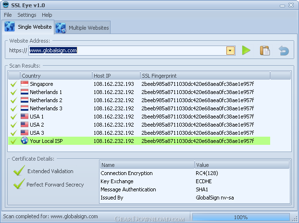Click the globe icon for Your Local ISP

[x=25, y=141]
